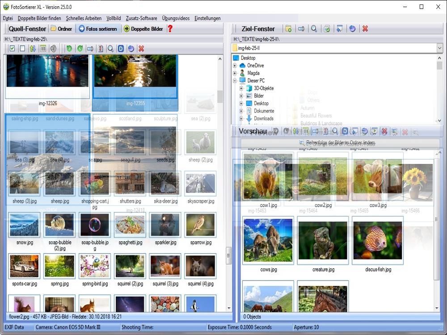Screen dimensions: 447x335
Task: Click the sort arrows icon in Quell-Fenster toolbar
Action: click(33, 49)
